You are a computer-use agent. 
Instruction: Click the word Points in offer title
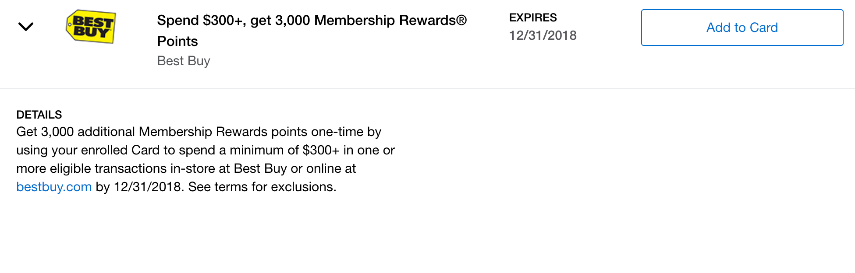pos(177,42)
